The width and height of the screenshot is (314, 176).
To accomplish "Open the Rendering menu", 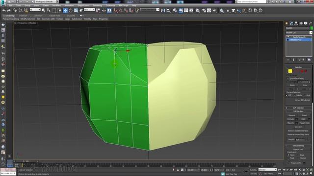I will pyautogui.click(x=98, y=5).
